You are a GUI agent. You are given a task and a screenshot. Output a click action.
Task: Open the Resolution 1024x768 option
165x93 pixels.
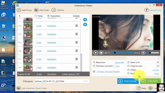(x=119, y=63)
